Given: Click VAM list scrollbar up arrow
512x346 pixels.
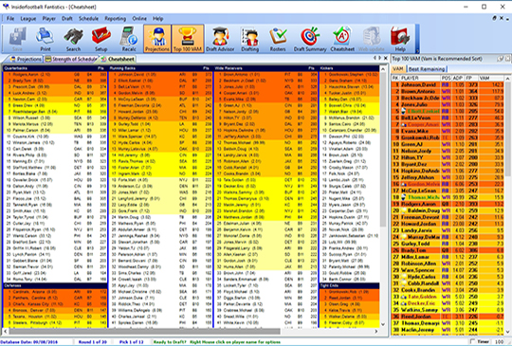Looking at the screenshot, I should click(x=508, y=79).
